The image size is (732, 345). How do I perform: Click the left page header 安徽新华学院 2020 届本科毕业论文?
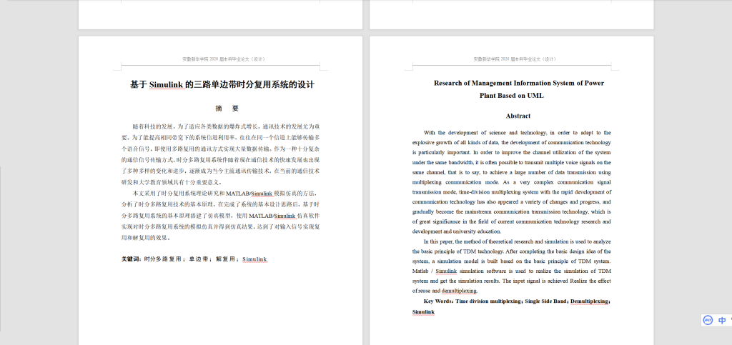point(224,59)
